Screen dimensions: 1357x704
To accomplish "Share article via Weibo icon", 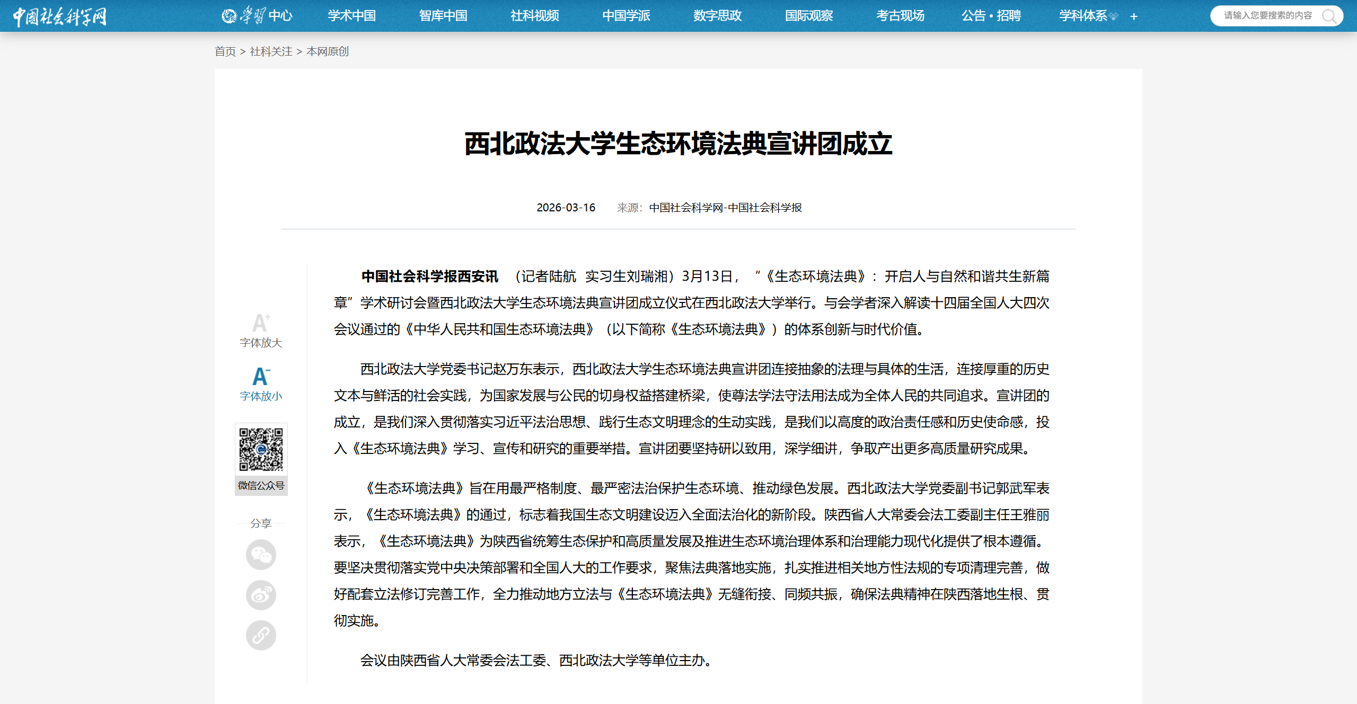I will pyautogui.click(x=261, y=595).
